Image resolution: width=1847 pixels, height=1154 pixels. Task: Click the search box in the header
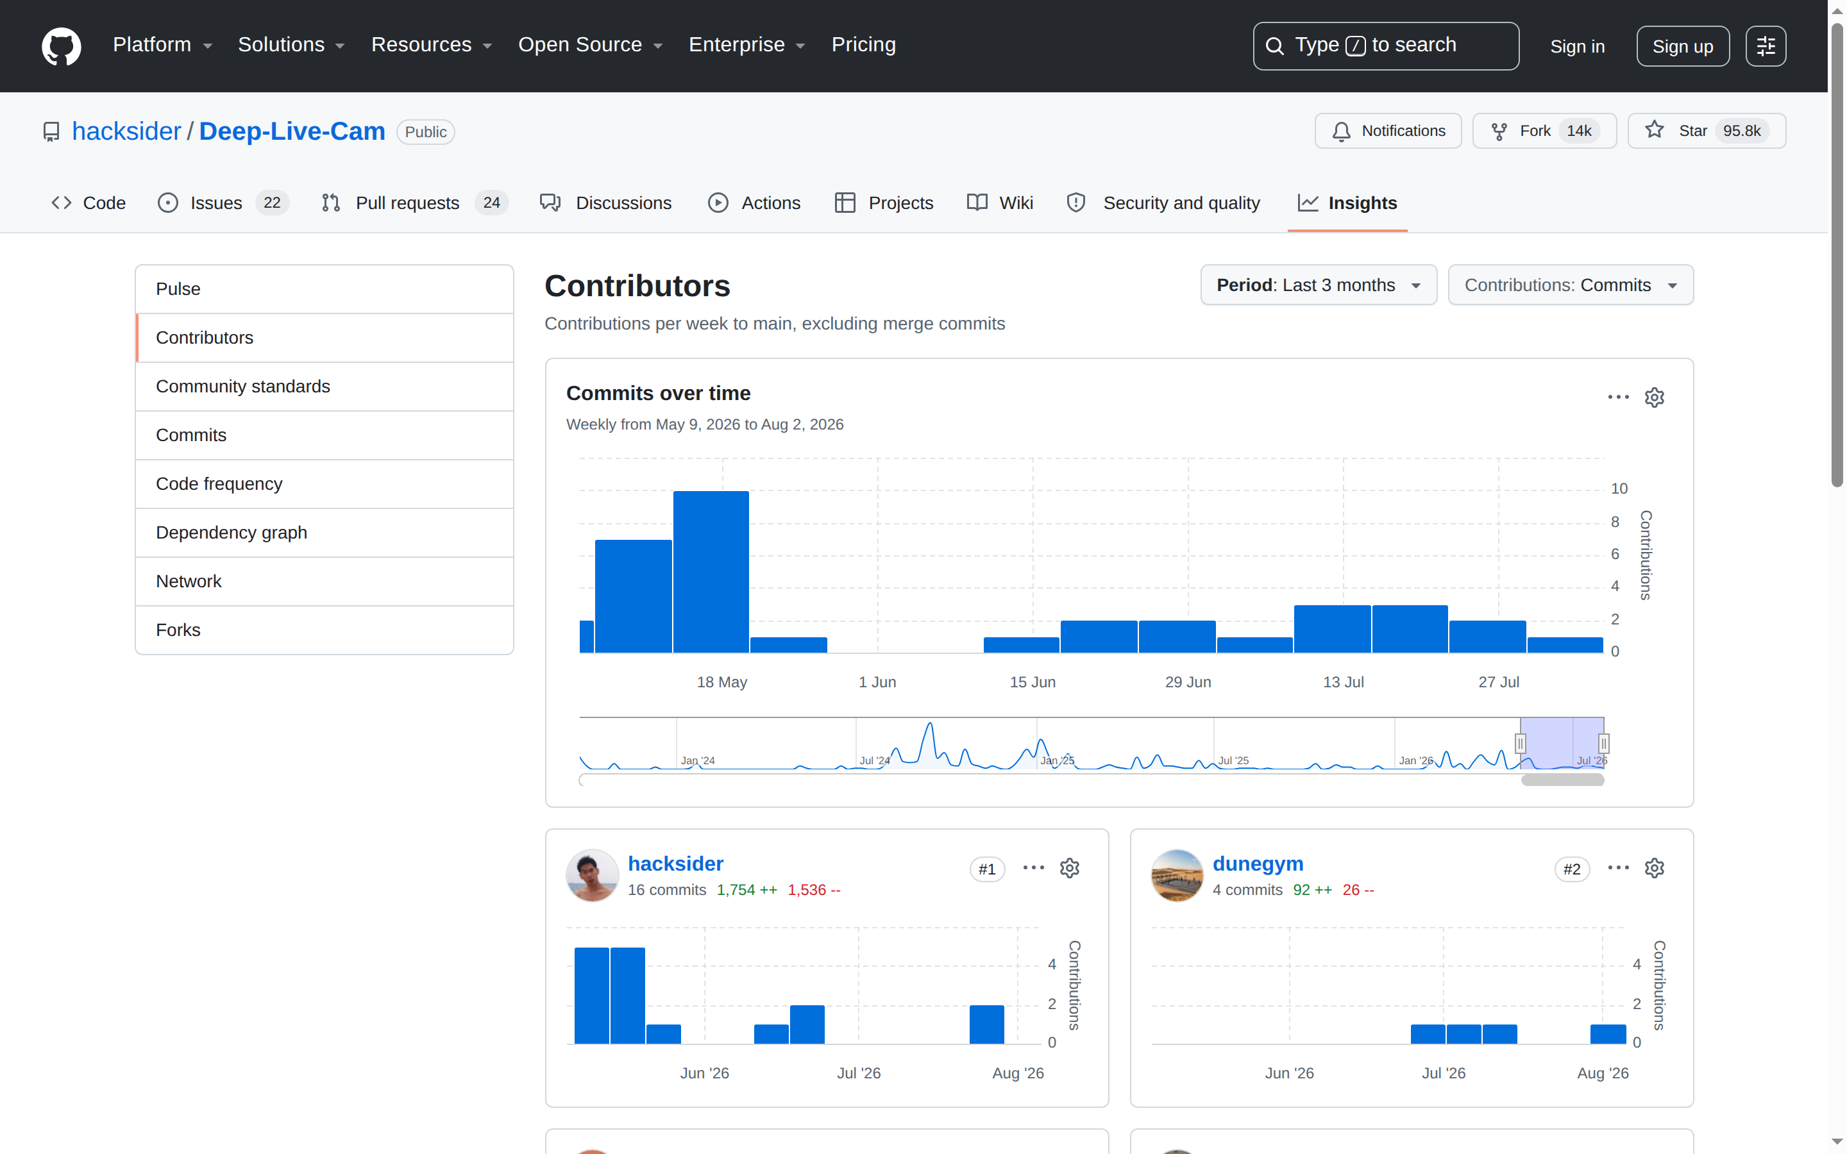coord(1385,46)
